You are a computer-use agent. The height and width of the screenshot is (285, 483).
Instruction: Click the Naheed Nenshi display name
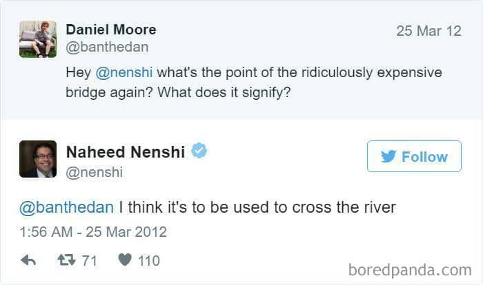click(126, 152)
